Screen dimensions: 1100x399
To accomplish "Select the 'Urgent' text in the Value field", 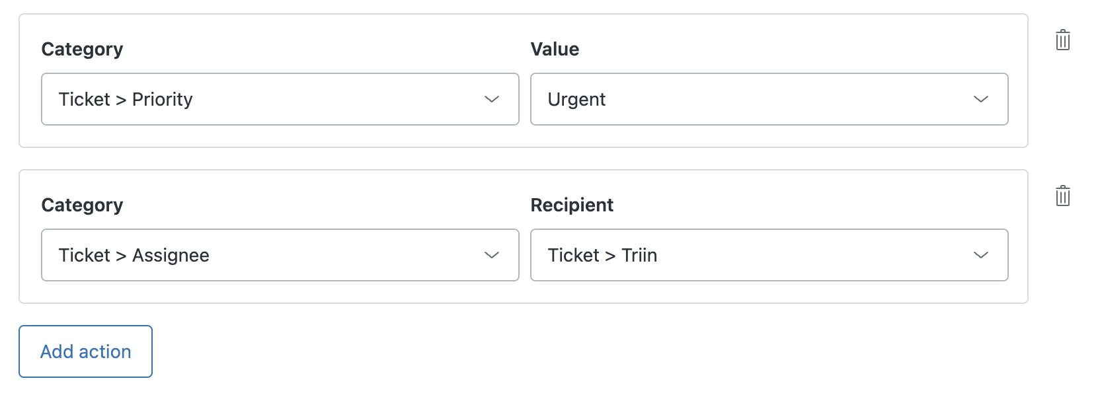I will 576,100.
